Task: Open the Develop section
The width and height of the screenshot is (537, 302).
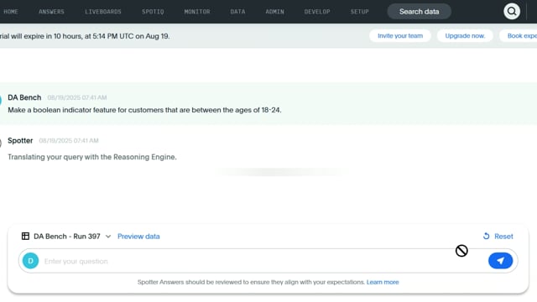Action: coord(317,12)
